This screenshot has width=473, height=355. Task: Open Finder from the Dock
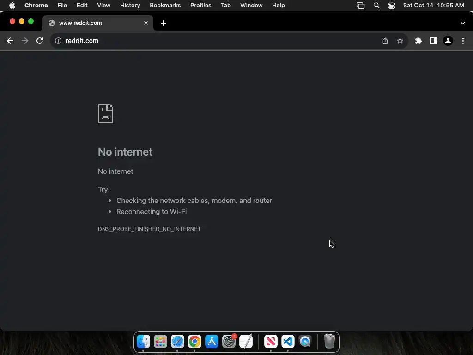pyautogui.click(x=143, y=342)
